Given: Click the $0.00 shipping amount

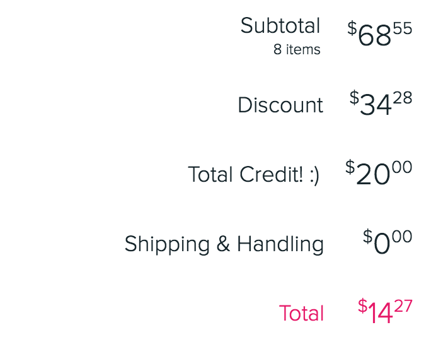Looking at the screenshot, I should [387, 242].
